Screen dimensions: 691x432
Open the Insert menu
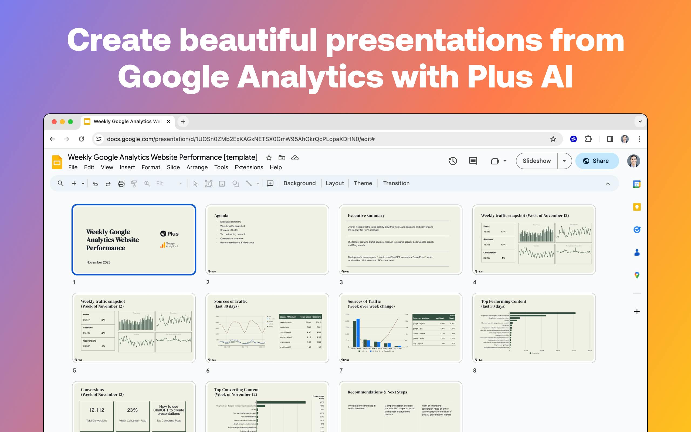tap(127, 167)
